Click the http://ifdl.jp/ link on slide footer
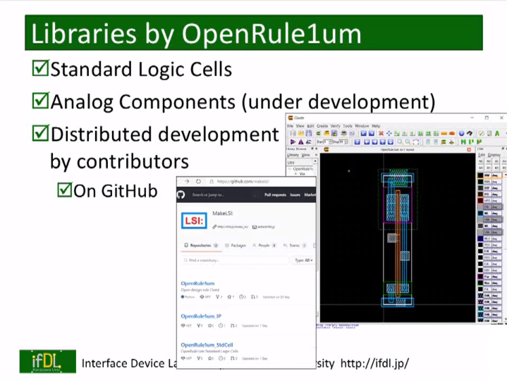507x381 pixels. click(x=374, y=363)
